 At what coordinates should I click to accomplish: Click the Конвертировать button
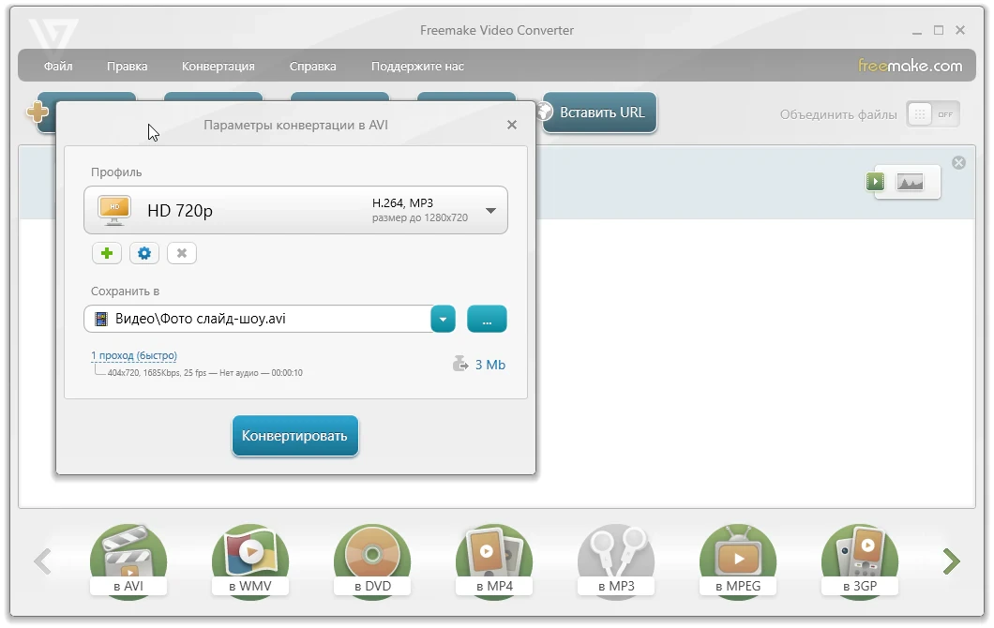tap(294, 436)
